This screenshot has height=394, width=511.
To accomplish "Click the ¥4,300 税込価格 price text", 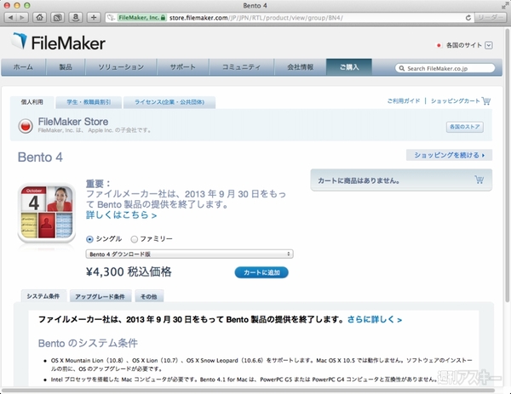I will click(129, 272).
